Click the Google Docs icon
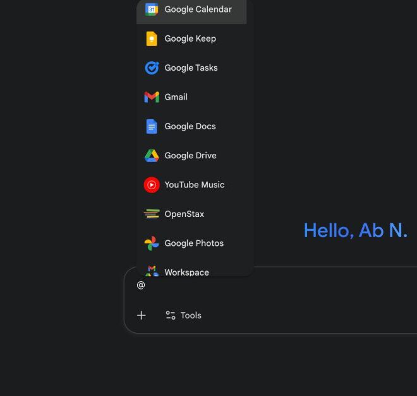This screenshot has width=417, height=396. coord(152,126)
